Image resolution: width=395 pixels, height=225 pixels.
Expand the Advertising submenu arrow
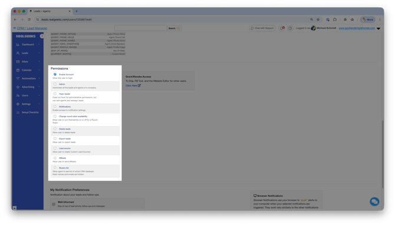point(39,87)
